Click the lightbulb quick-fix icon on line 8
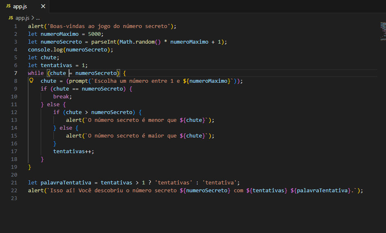 click(x=31, y=80)
